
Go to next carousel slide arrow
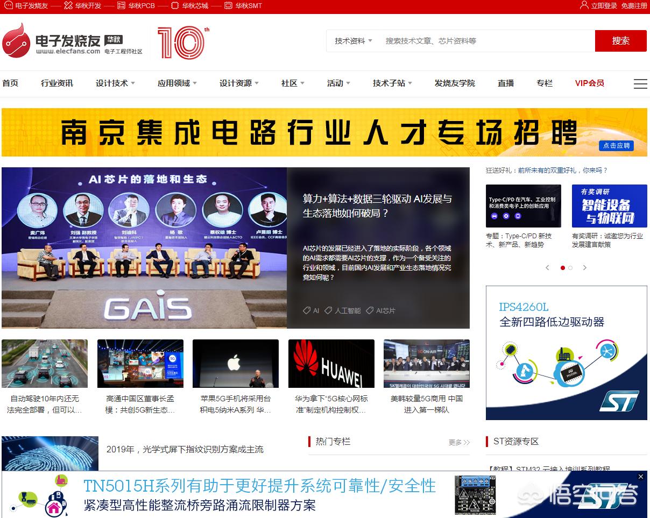coord(585,267)
